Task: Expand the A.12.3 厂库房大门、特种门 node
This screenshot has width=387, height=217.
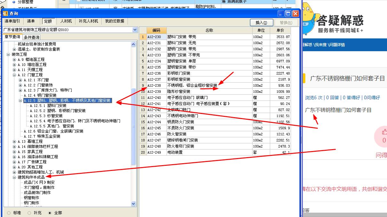Action: (x=20, y=90)
